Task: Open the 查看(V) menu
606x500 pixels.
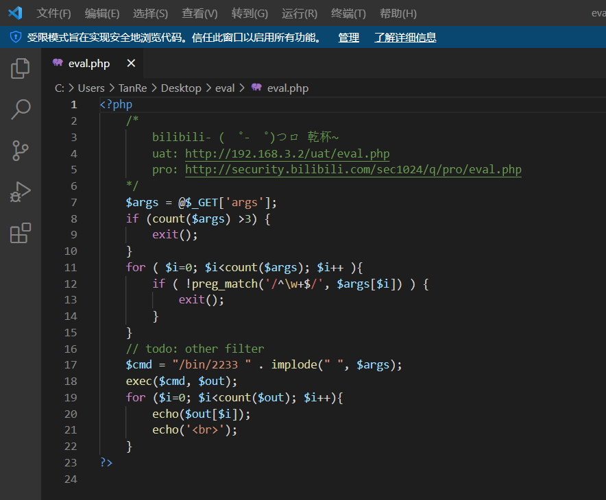Action: 199,14
